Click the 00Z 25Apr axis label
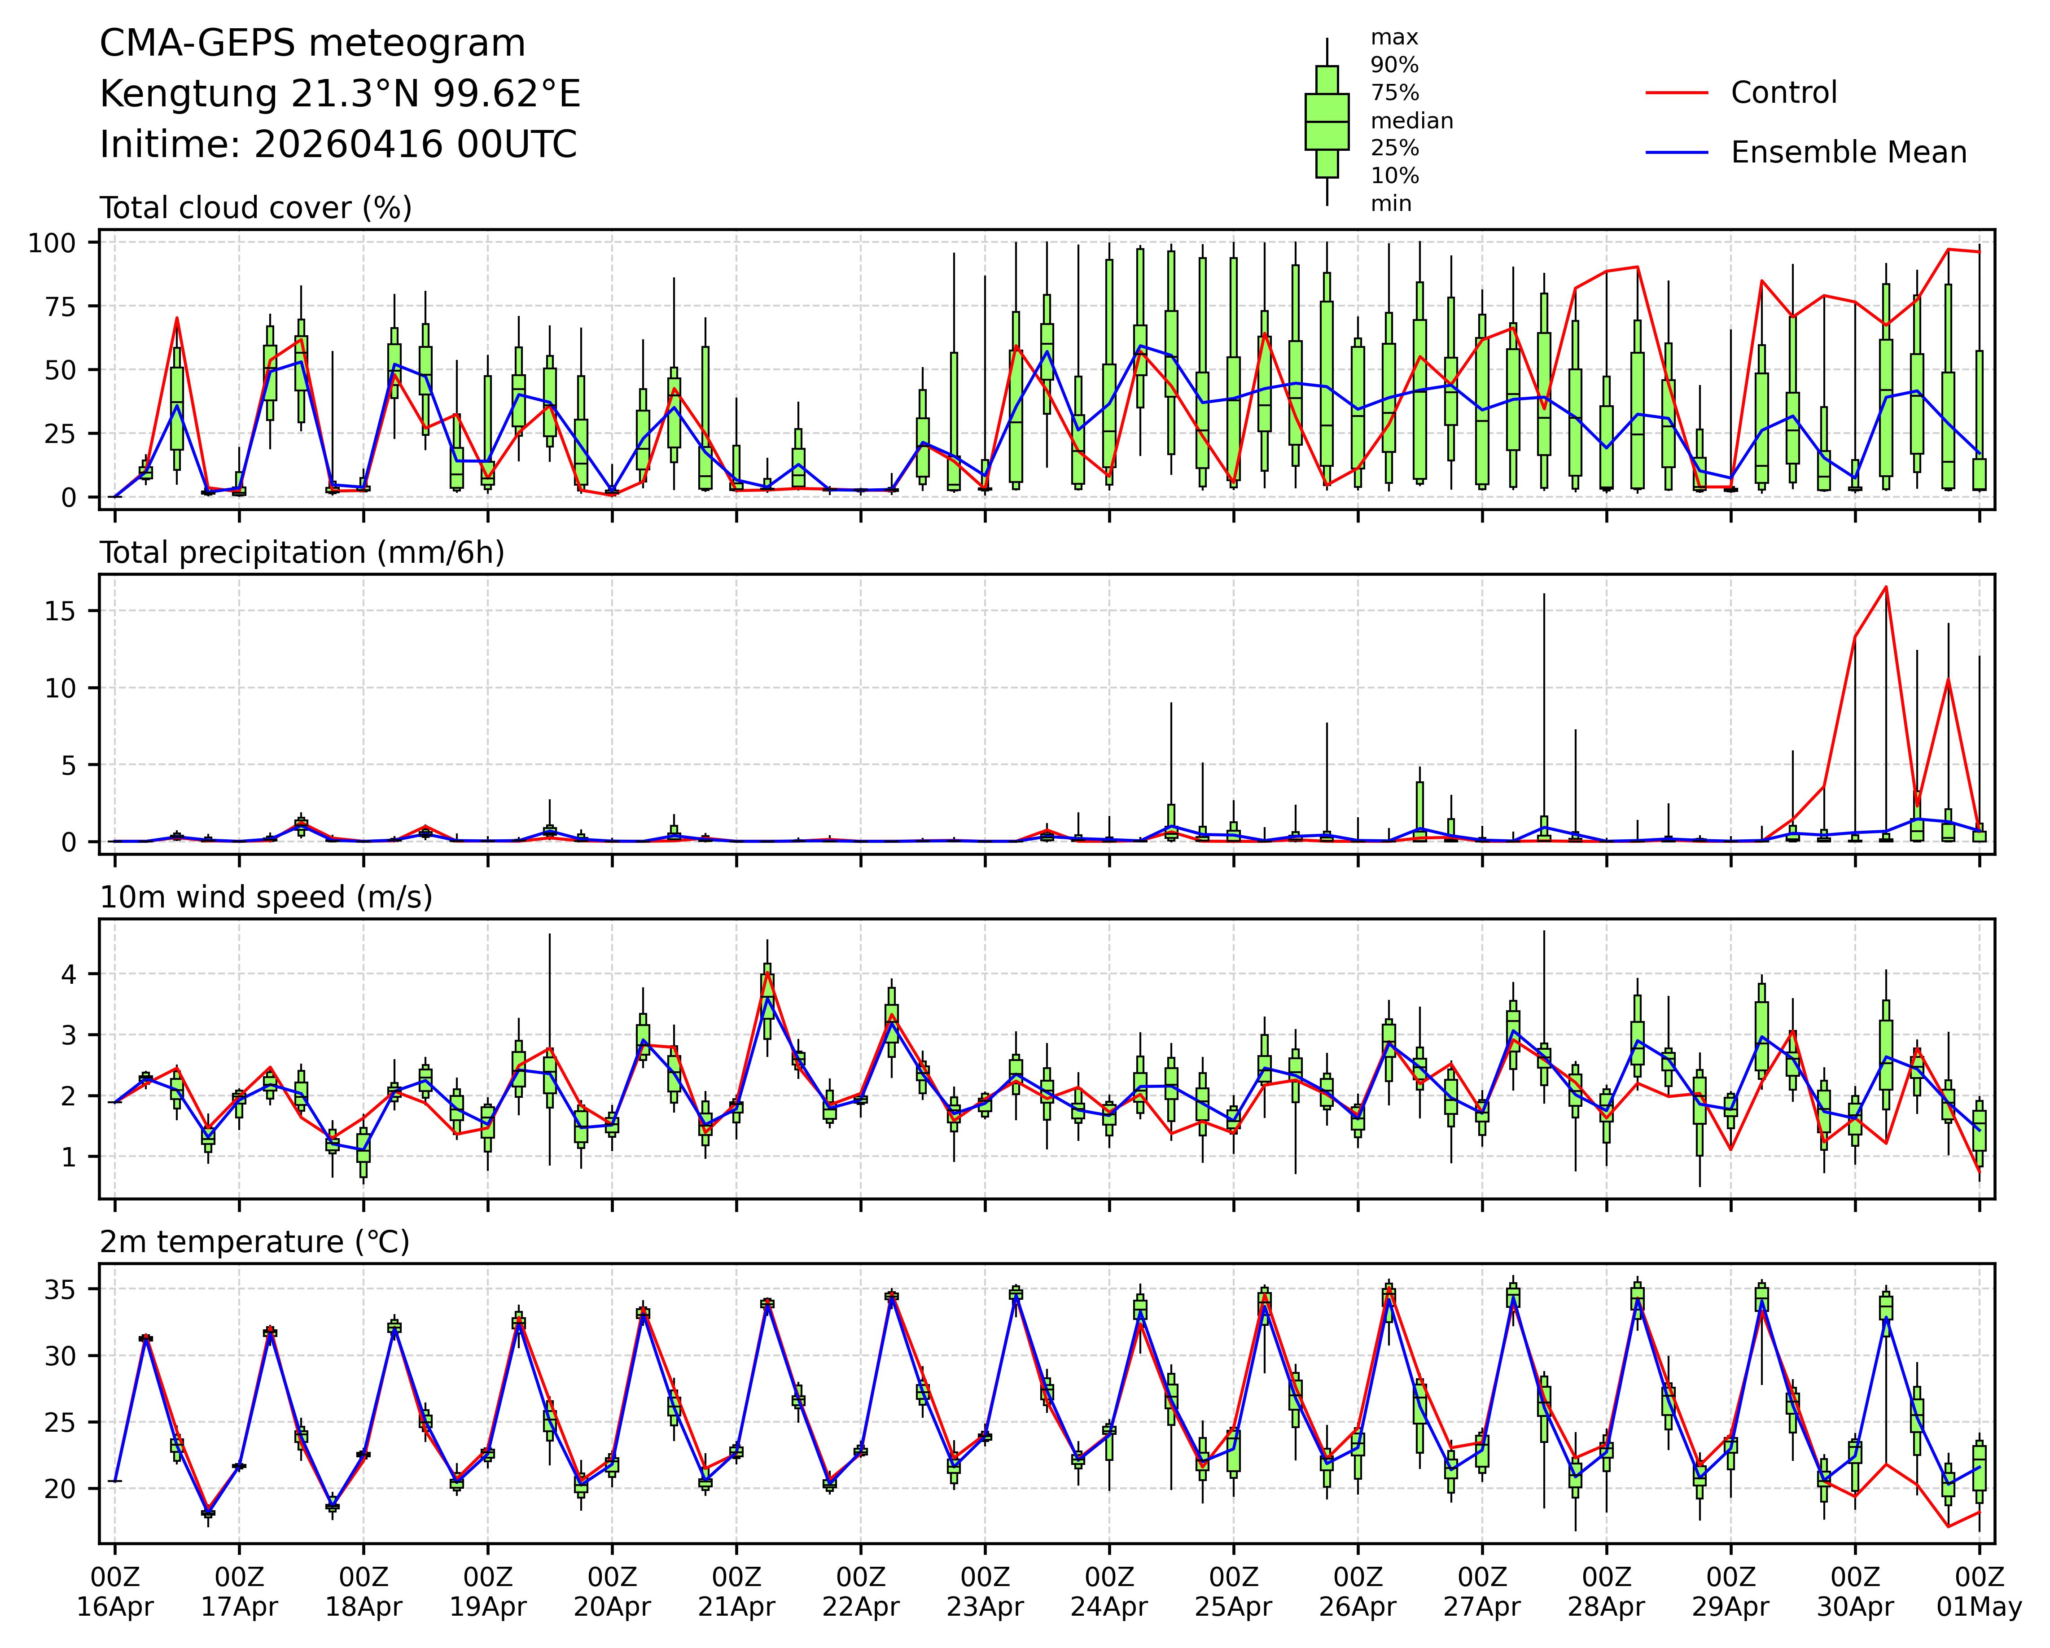 tap(1233, 1593)
